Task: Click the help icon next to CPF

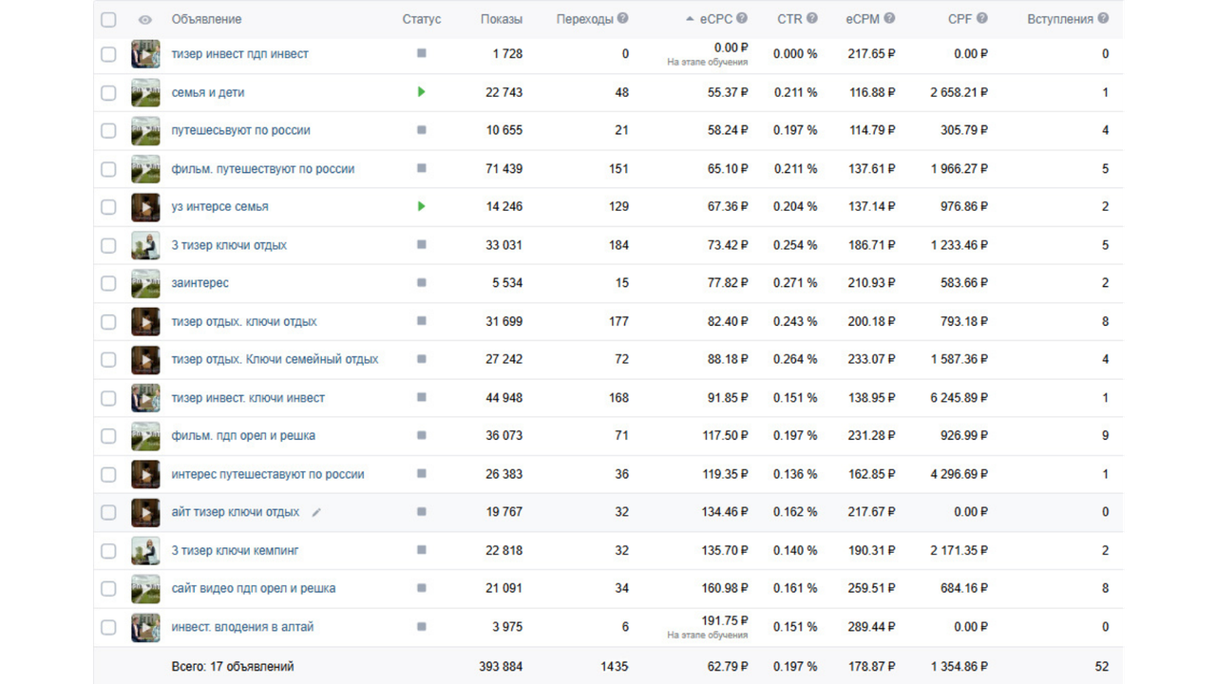Action: coord(981,18)
